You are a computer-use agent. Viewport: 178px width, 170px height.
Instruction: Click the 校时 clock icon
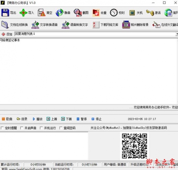(x=114, y=13)
